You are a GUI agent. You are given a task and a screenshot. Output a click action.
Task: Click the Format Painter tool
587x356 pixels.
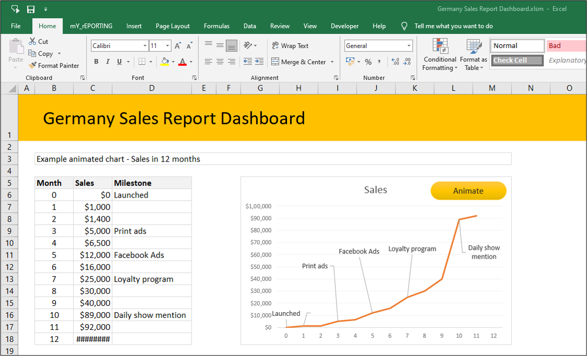[x=54, y=66]
